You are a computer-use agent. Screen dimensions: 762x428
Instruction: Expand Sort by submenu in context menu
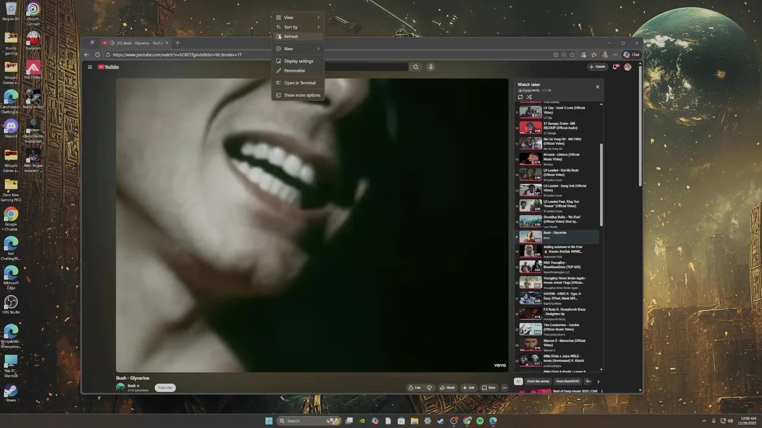click(x=298, y=27)
